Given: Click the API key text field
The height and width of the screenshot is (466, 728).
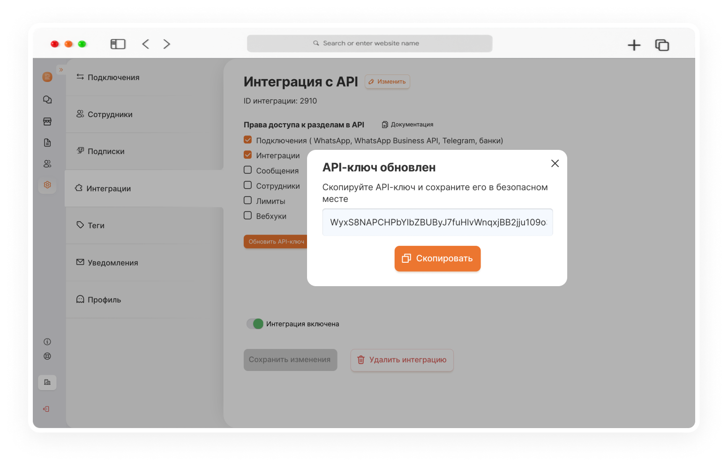Looking at the screenshot, I should [x=437, y=222].
